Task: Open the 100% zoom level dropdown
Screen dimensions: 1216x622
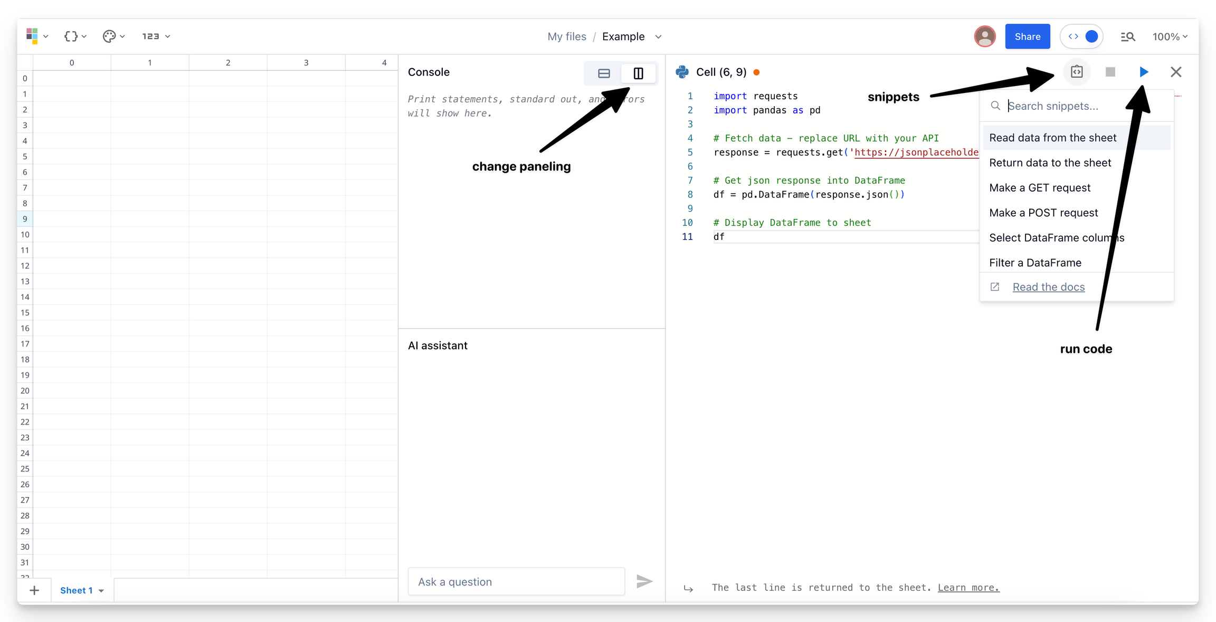Action: pyautogui.click(x=1170, y=36)
